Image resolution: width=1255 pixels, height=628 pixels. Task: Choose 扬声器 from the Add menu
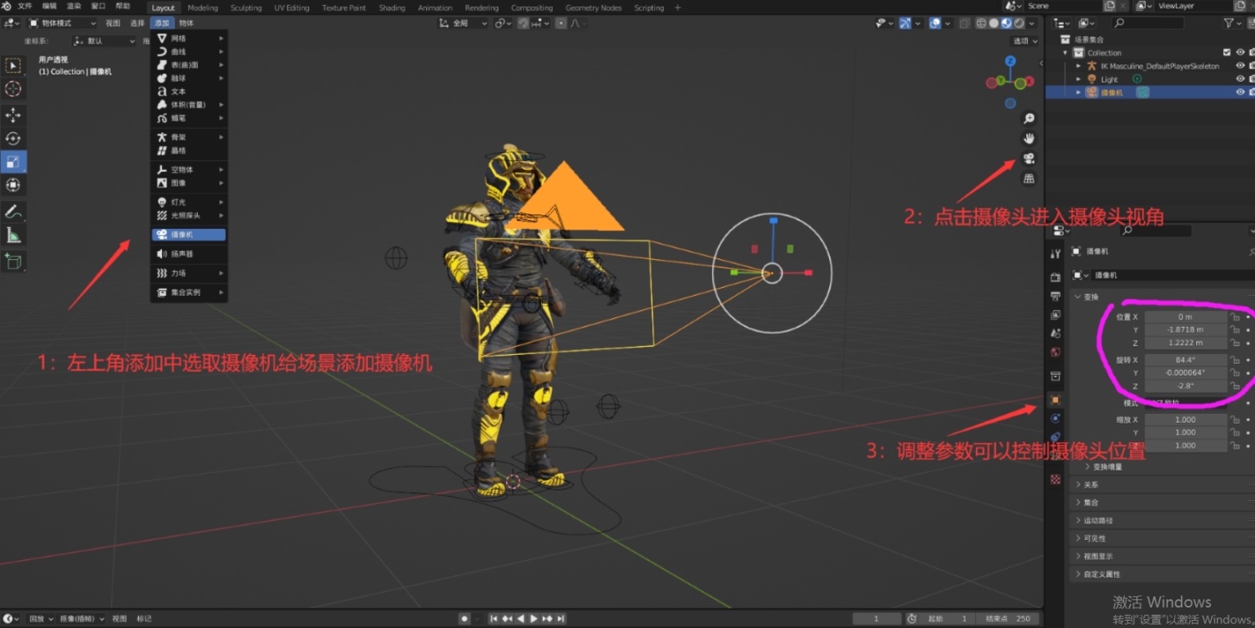pos(189,254)
